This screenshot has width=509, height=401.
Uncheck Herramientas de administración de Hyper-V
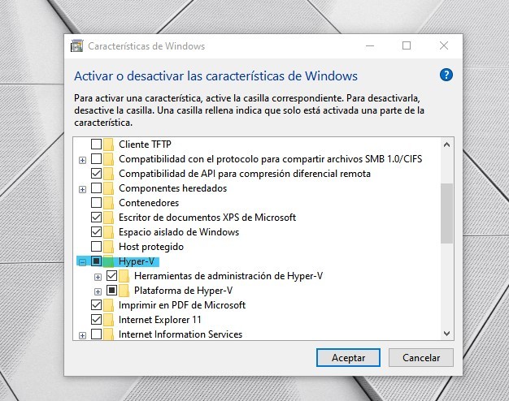pyautogui.click(x=111, y=275)
